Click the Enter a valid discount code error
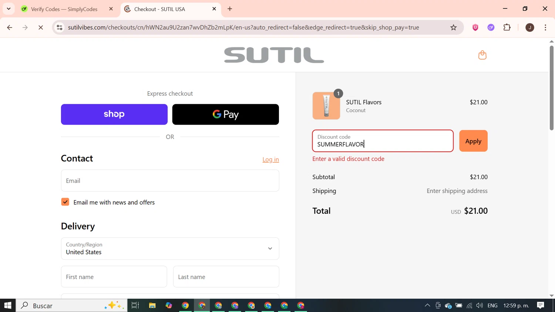This screenshot has height=312, width=555. click(348, 159)
